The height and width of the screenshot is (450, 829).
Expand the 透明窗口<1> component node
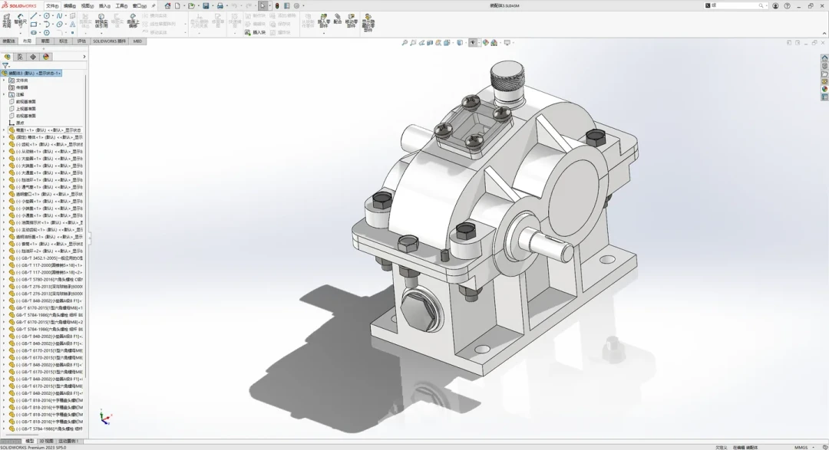click(x=4, y=195)
